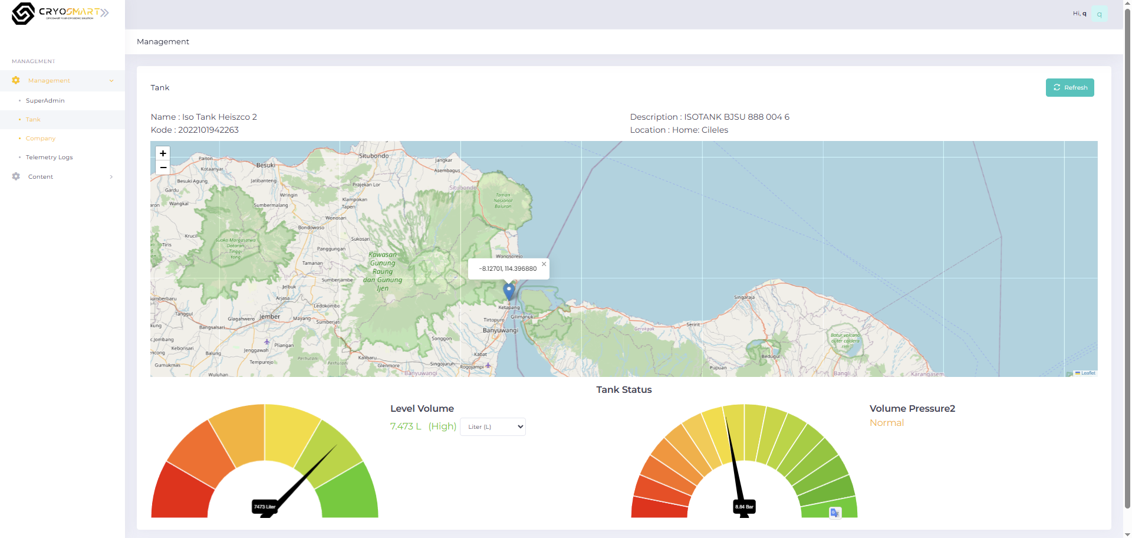The width and height of the screenshot is (1132, 538).
Task: Click the translate icon near pressure gauge
Action: tap(835, 513)
